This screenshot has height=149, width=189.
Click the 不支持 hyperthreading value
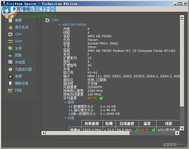click(x=93, y=83)
